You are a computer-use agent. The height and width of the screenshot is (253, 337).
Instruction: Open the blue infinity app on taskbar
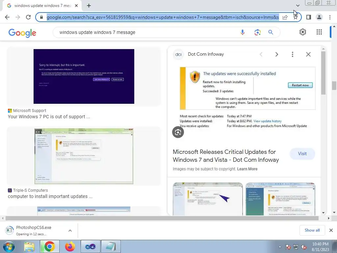[x=90, y=246]
